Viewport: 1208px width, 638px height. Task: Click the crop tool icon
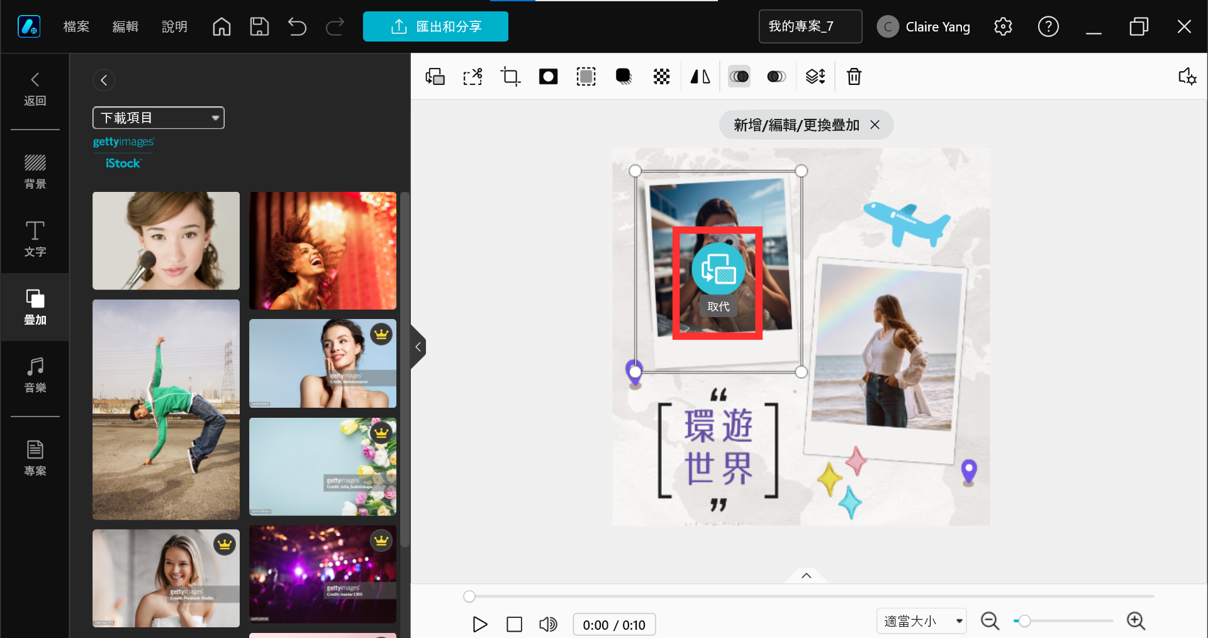(x=510, y=77)
